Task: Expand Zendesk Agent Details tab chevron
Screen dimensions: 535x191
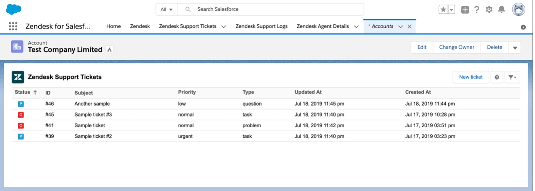Action: click(356, 27)
